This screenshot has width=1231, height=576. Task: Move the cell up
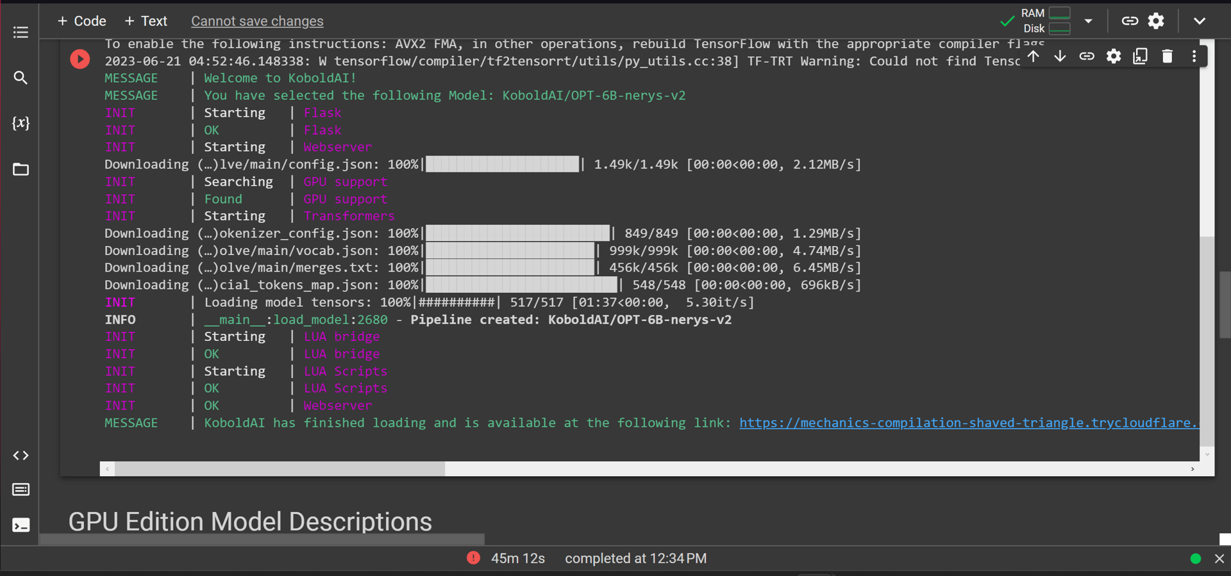[1033, 56]
